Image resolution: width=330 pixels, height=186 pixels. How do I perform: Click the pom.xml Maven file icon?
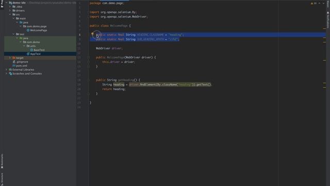pos(14,66)
